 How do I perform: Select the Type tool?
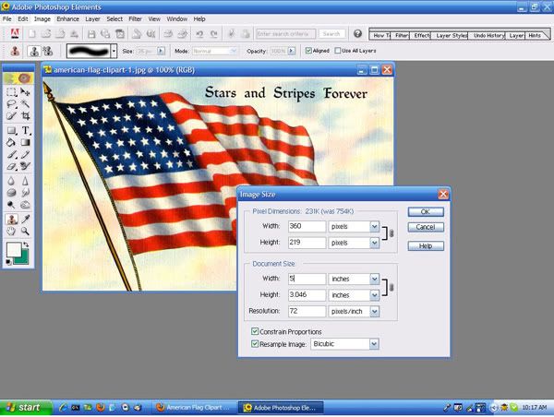[25, 131]
